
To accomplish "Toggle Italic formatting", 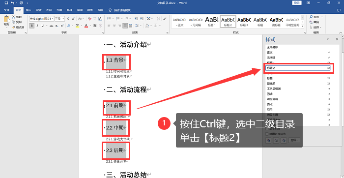I will [37, 26].
